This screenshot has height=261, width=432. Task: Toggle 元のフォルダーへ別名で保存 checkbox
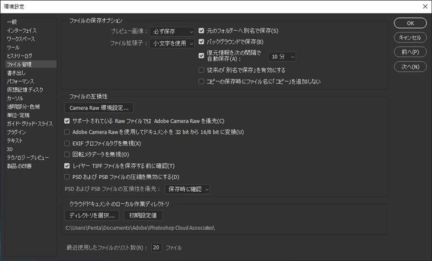[201, 31]
